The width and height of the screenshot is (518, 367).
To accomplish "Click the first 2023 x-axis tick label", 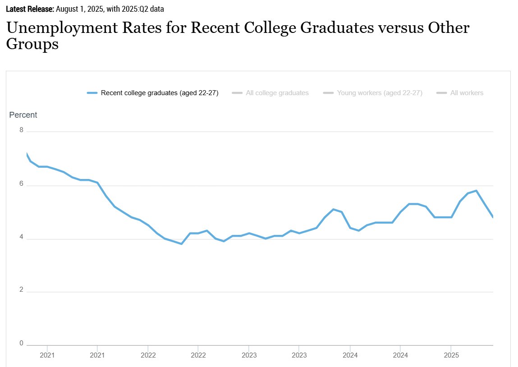I will 249,355.
